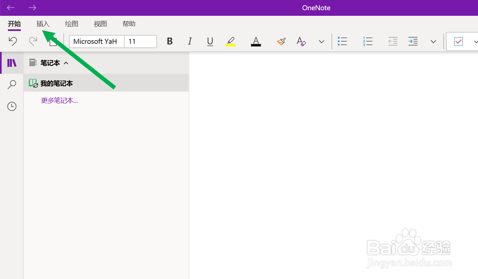Toggle bold formatting

click(x=170, y=41)
